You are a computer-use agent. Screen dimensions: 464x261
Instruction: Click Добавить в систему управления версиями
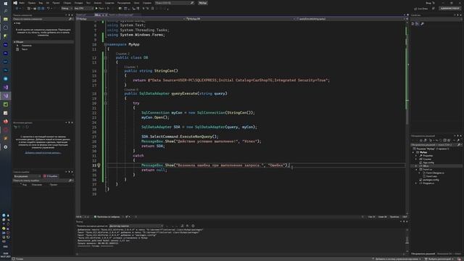point(397,260)
